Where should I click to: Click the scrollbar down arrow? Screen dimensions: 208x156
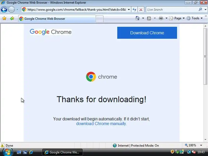pyautogui.click(x=205, y=140)
